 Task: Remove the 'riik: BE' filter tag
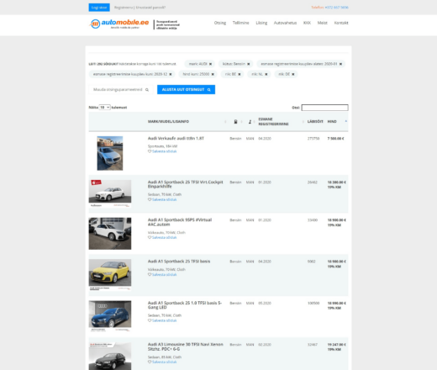[240, 74]
